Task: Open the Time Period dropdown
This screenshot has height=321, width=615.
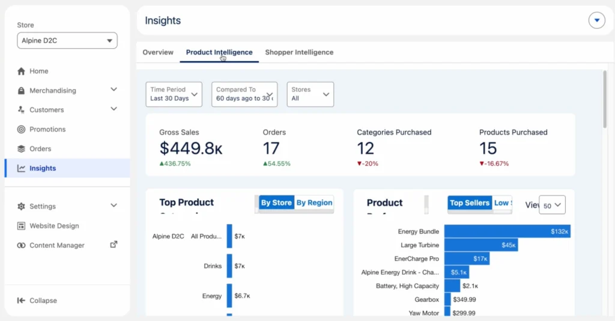Action: [x=174, y=94]
